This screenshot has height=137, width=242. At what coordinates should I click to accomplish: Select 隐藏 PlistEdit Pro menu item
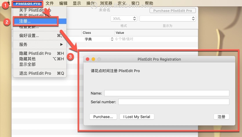[40, 53]
